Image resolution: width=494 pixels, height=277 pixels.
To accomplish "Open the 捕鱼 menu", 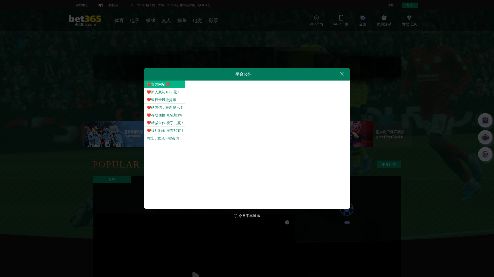I will pos(182,21).
